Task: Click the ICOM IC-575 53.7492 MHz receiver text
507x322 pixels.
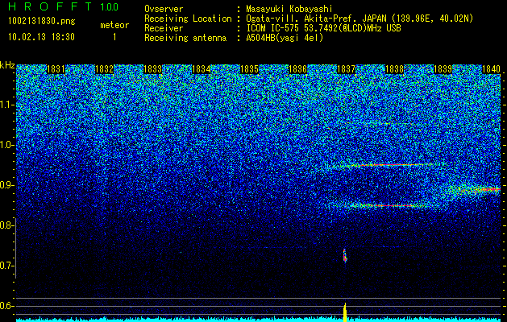Action: click(x=323, y=28)
